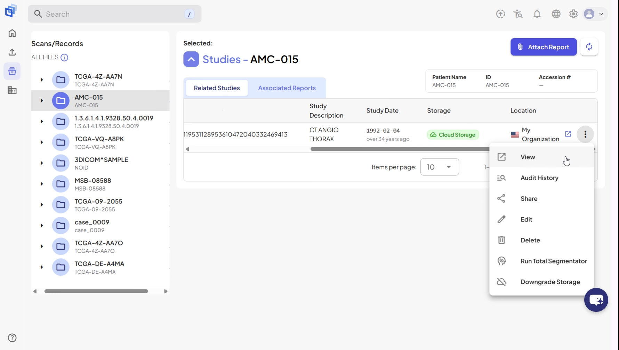Open the Scans/Records archive sidebar icon
Image resolution: width=619 pixels, height=350 pixels.
12,71
